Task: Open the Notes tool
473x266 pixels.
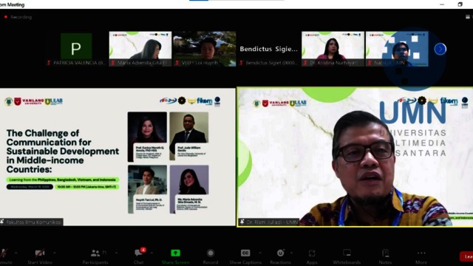Action: pos(386,256)
